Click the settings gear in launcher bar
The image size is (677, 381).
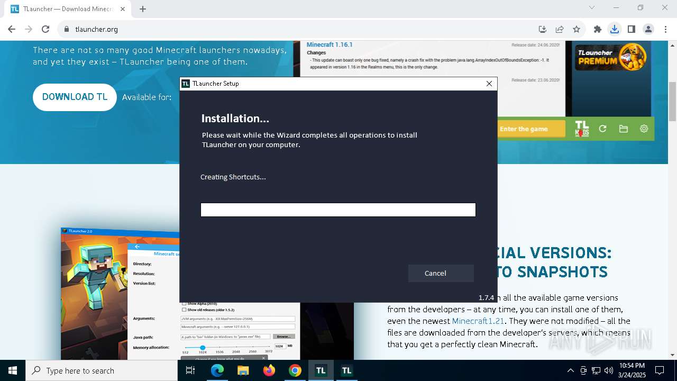point(644,129)
